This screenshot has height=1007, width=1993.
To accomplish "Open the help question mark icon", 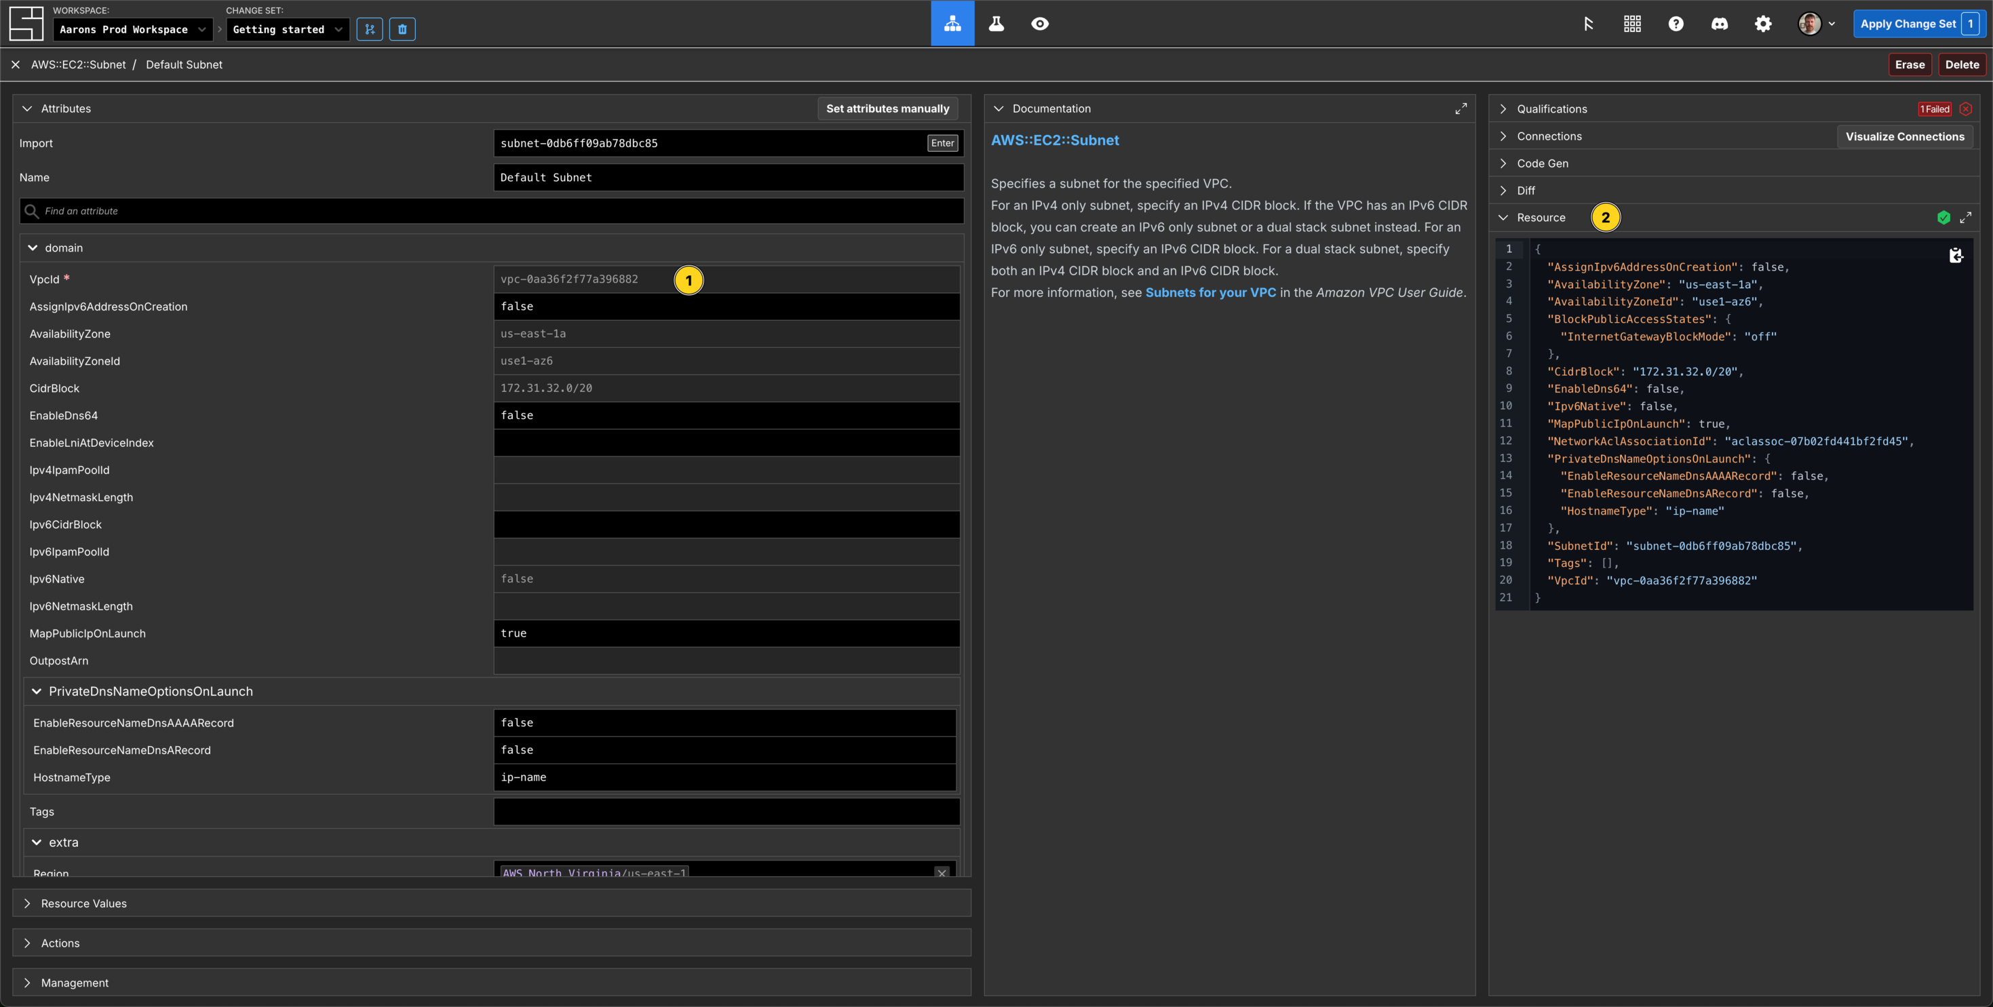I will (1676, 24).
